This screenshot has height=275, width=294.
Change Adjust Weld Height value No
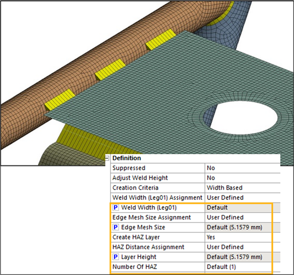(243, 178)
